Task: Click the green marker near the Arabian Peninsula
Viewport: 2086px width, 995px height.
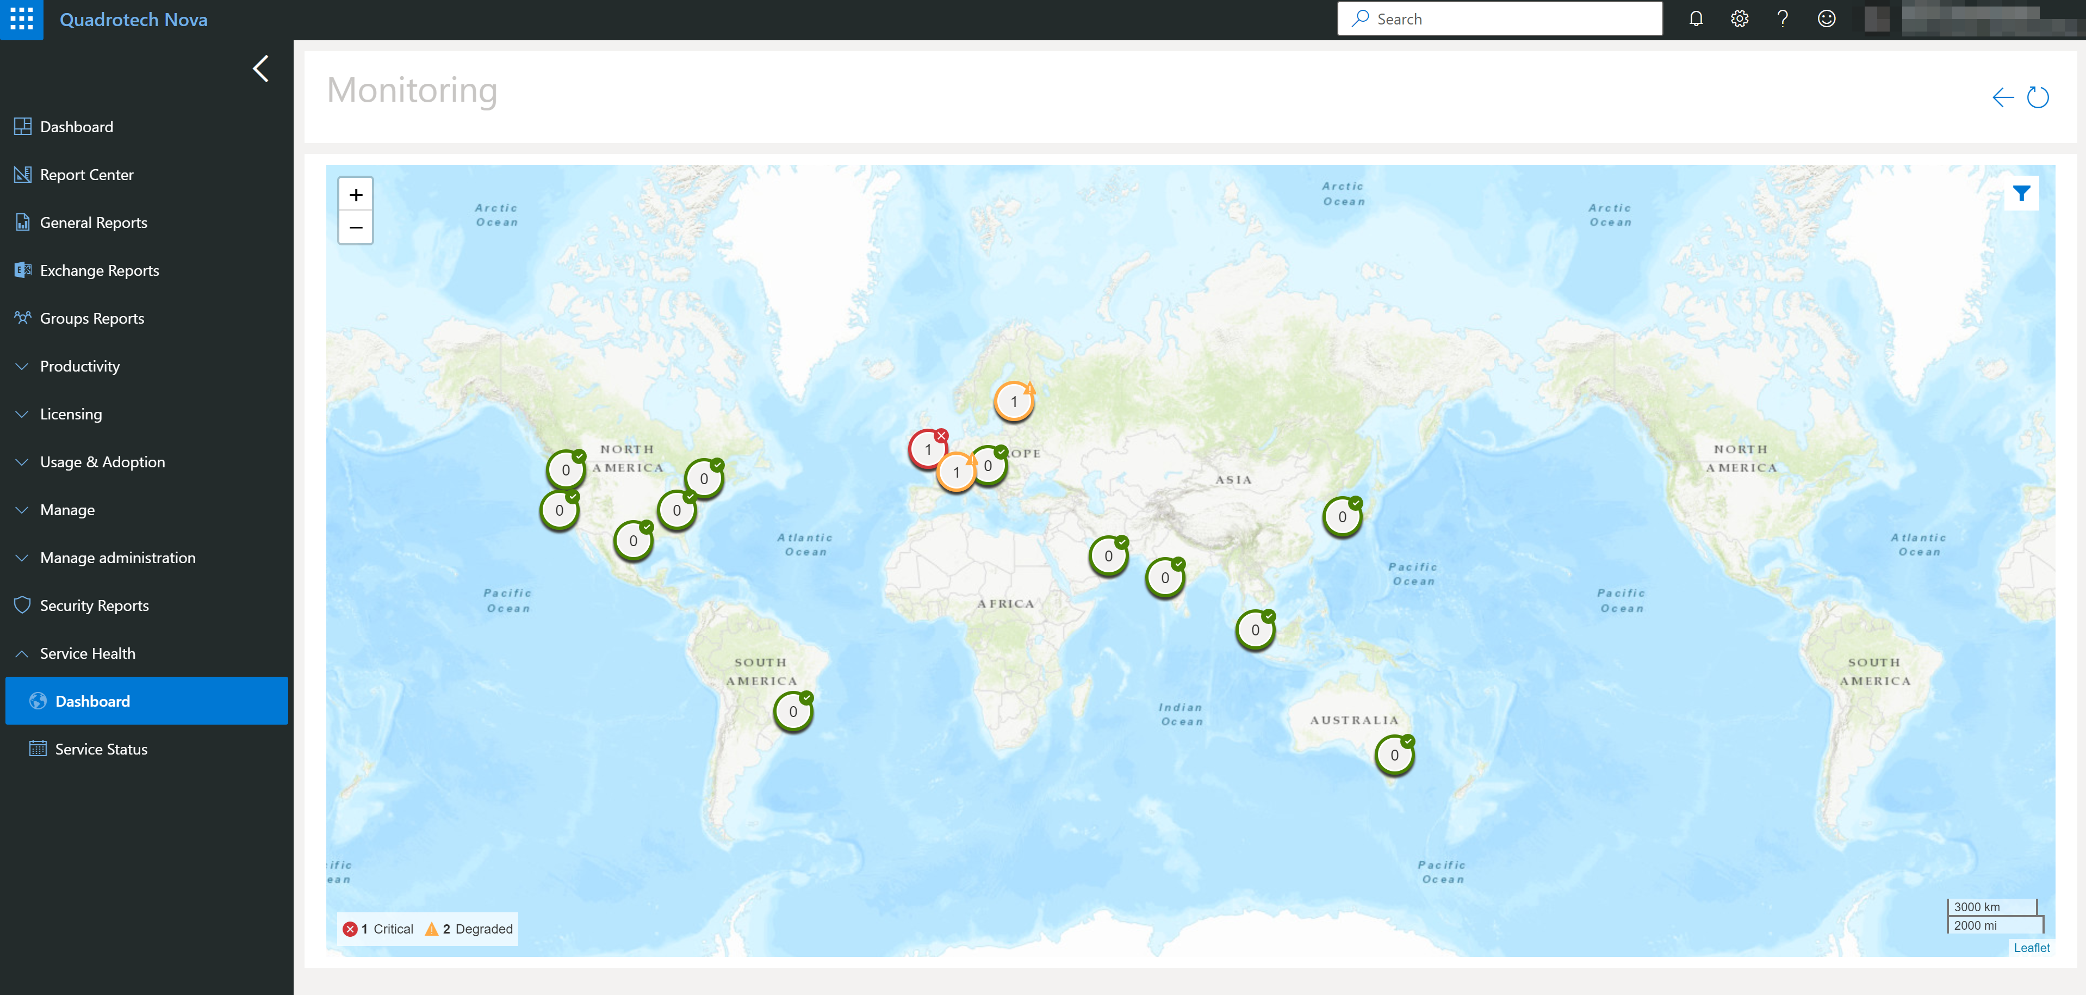Action: 1109,556
